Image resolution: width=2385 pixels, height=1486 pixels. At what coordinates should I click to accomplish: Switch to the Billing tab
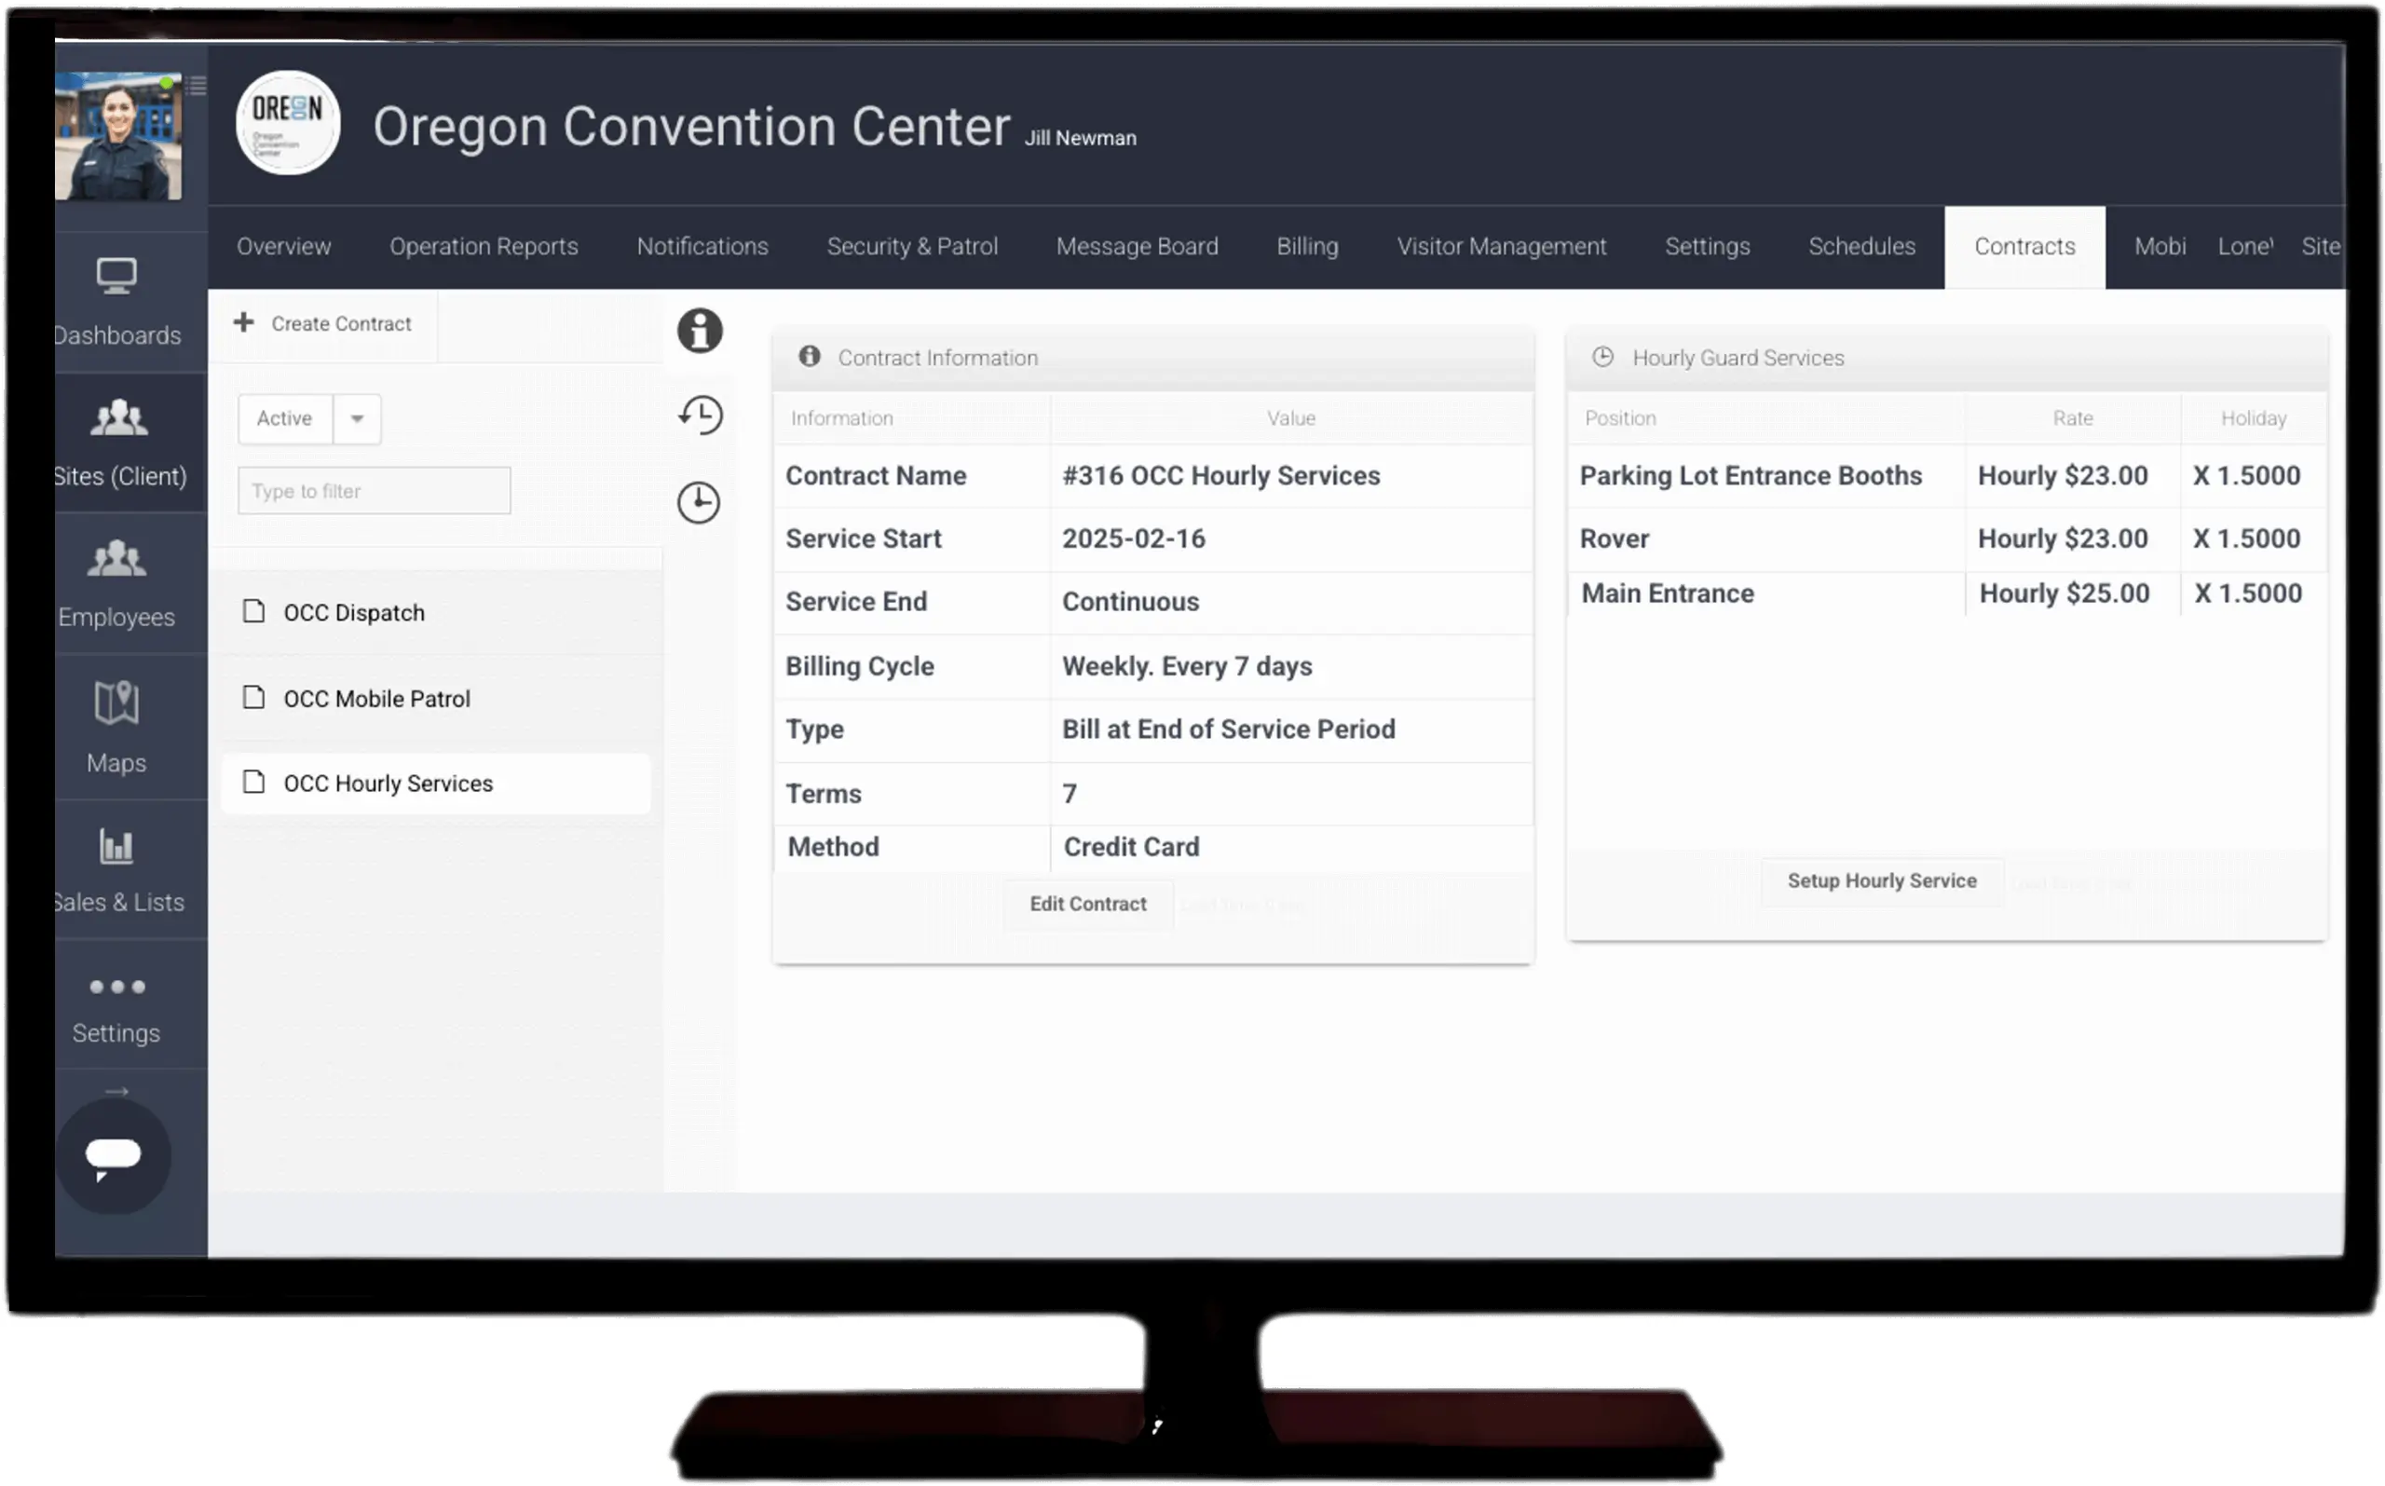[1307, 247]
